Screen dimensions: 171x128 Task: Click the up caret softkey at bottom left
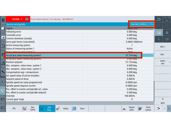(x=14, y=108)
